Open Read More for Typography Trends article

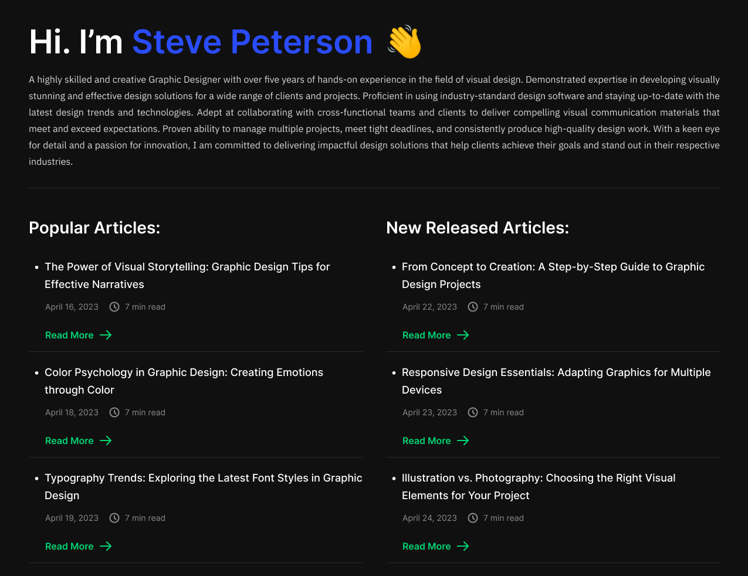coord(69,546)
